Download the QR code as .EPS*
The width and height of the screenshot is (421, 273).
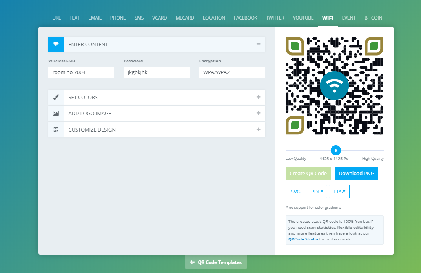point(339,192)
